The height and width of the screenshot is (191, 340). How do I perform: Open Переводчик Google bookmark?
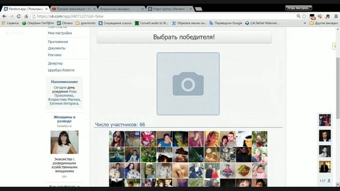[225, 23]
